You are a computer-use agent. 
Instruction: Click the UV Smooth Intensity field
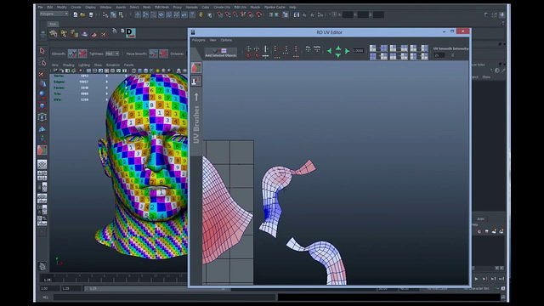coord(439,55)
